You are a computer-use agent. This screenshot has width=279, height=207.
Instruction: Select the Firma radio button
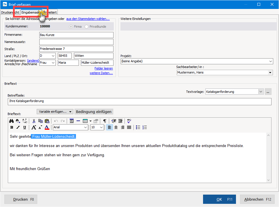(71, 27)
